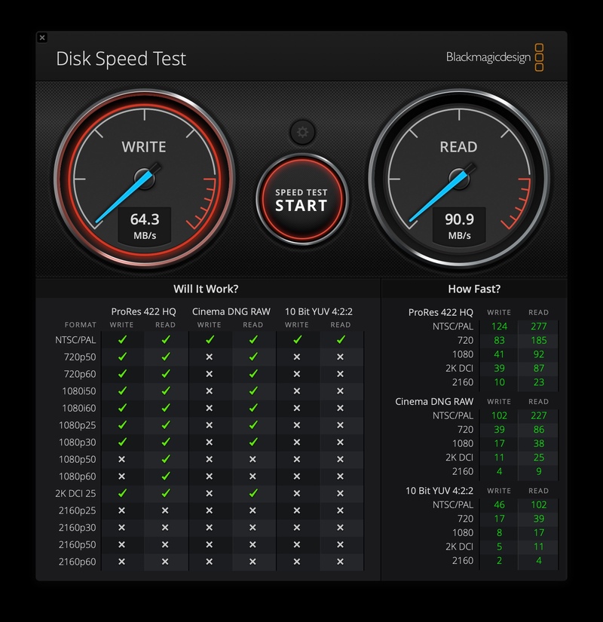
Task: Click Cinema DNG read checkmark for 2K DCI 25
Action: (253, 493)
